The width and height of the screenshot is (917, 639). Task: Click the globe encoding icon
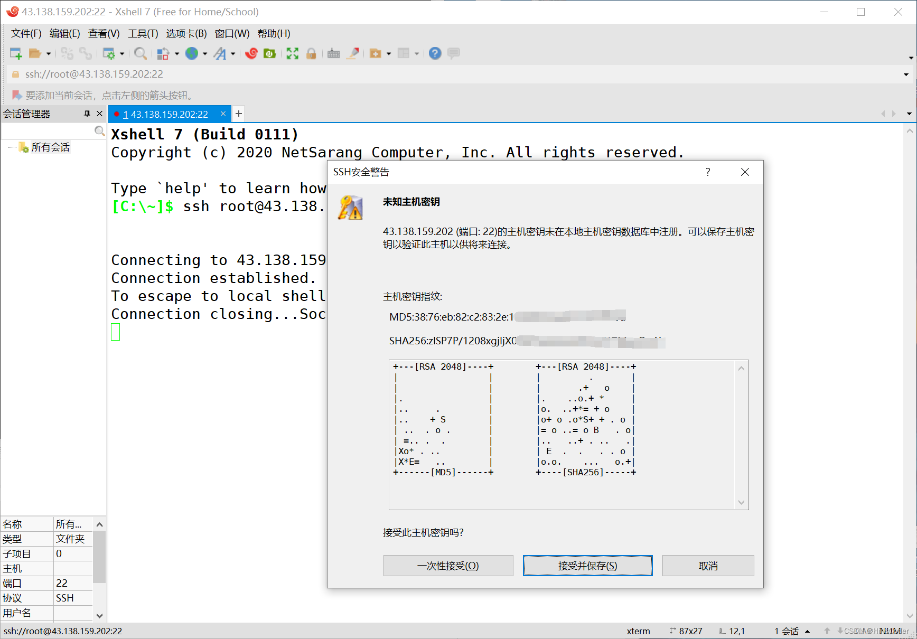(x=192, y=53)
